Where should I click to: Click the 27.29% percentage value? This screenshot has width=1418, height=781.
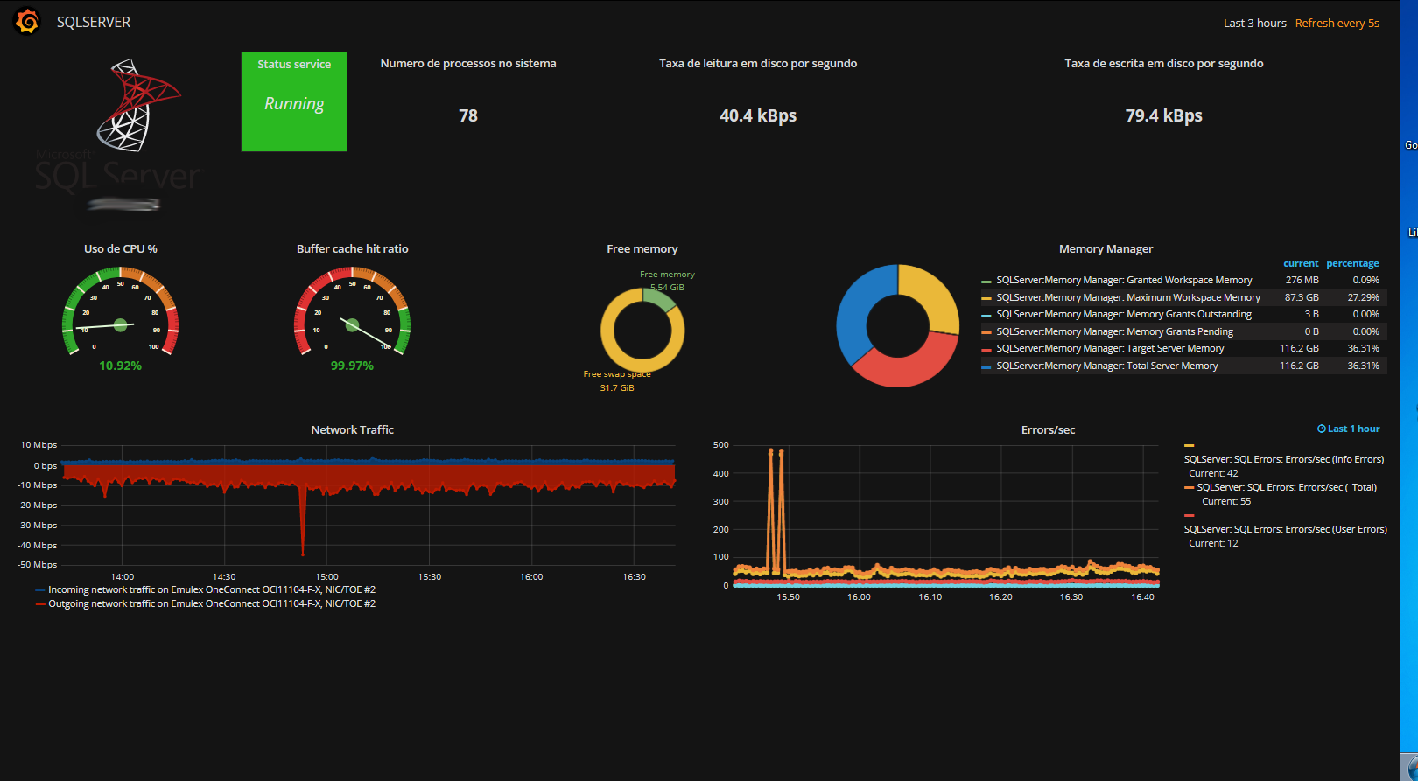pyautogui.click(x=1363, y=298)
